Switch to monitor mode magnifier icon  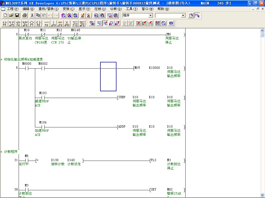coord(111,23)
